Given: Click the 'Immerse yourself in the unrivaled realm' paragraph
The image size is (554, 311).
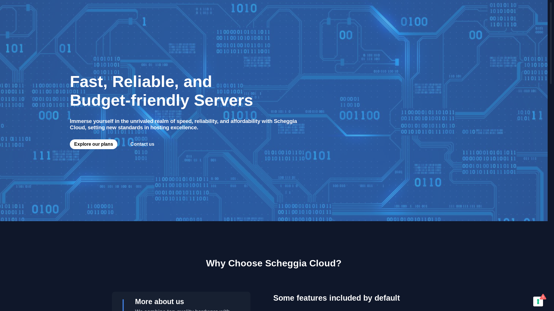Looking at the screenshot, I should (184, 124).
